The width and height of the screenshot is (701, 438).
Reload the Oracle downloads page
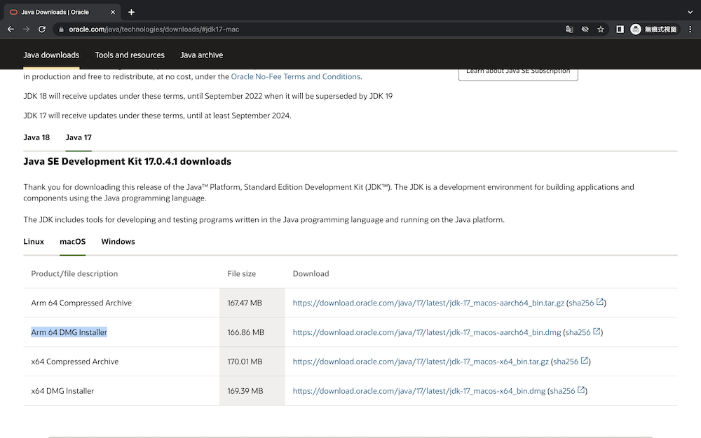pyautogui.click(x=42, y=29)
